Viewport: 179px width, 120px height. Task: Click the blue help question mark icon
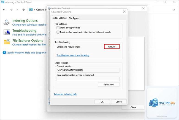pyautogui.click(x=4, y=53)
